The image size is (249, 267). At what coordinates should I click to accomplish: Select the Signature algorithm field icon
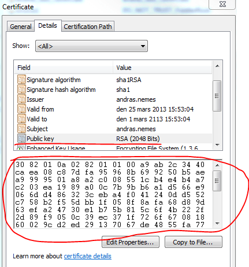coord(21,79)
